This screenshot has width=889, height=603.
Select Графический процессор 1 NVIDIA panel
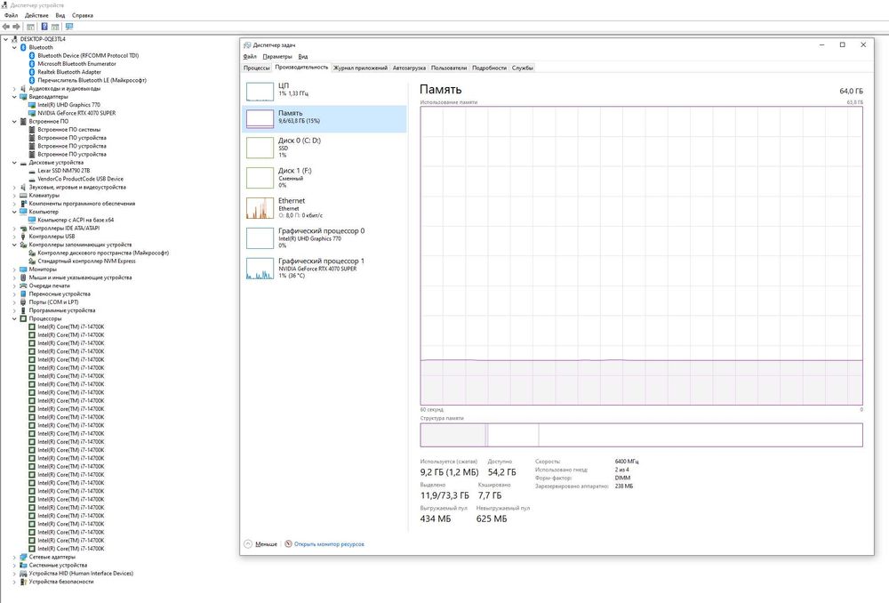coord(324,268)
